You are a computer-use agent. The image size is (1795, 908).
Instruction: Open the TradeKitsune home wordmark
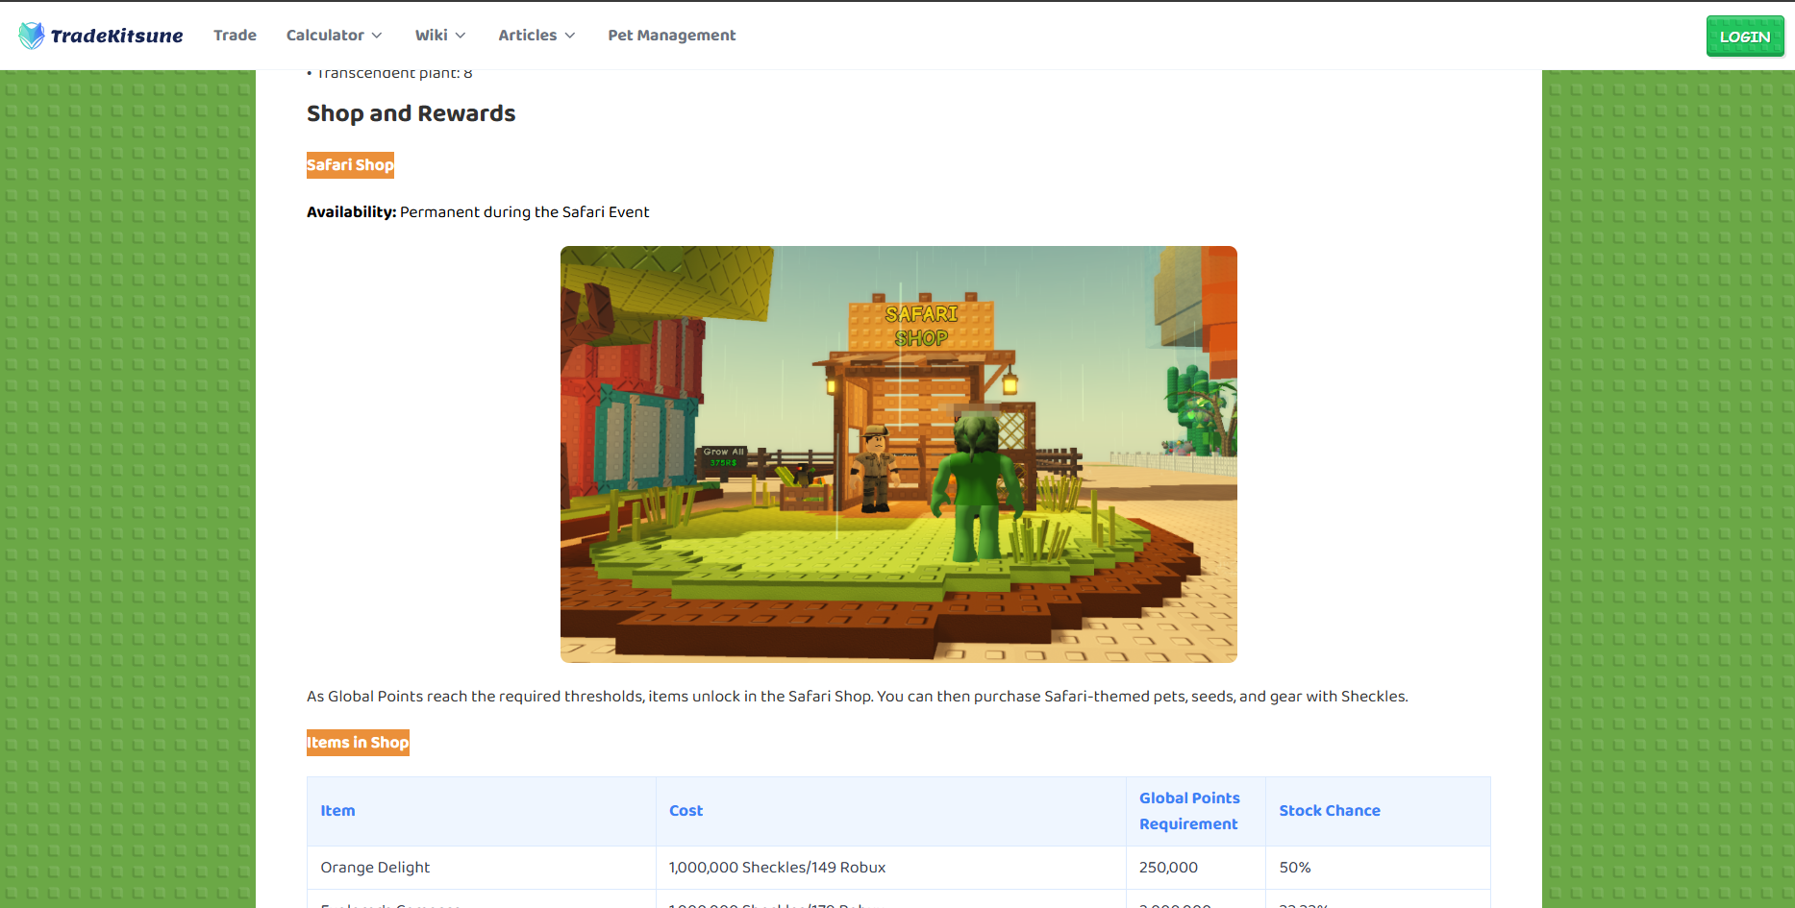pos(116,36)
